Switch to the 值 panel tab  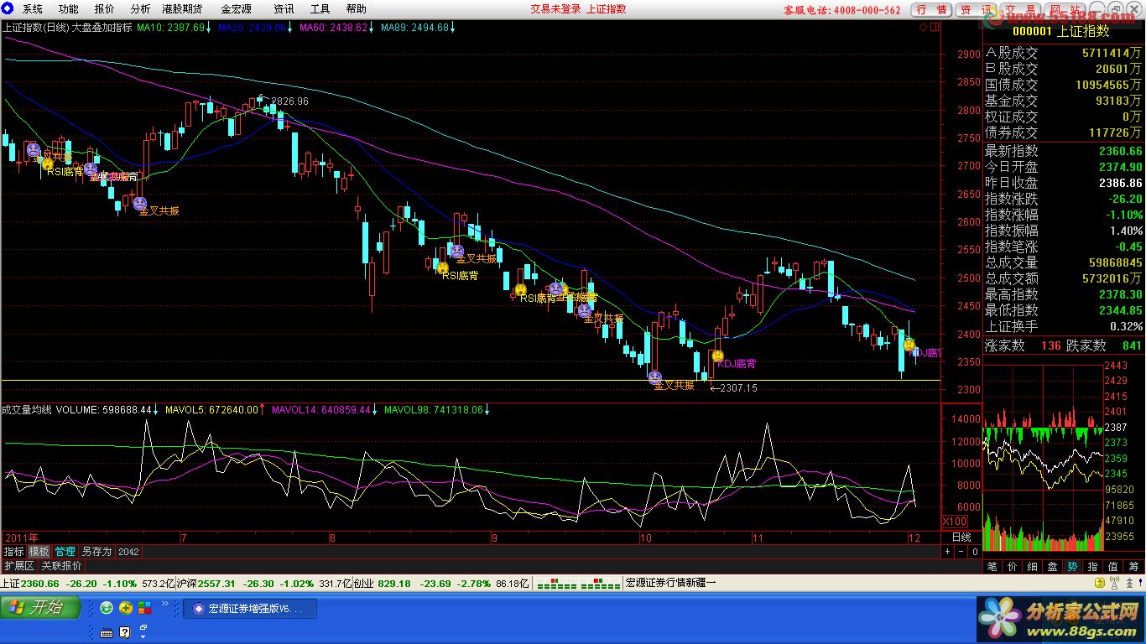coord(1113,567)
